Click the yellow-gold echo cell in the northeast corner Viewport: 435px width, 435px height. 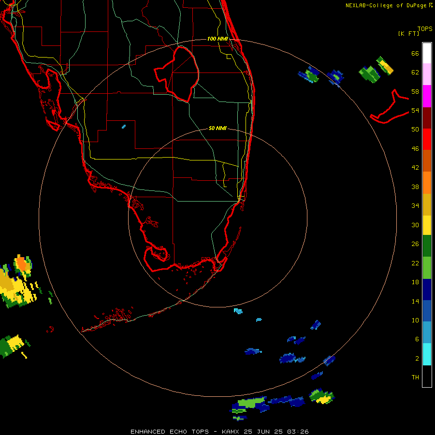[385, 65]
